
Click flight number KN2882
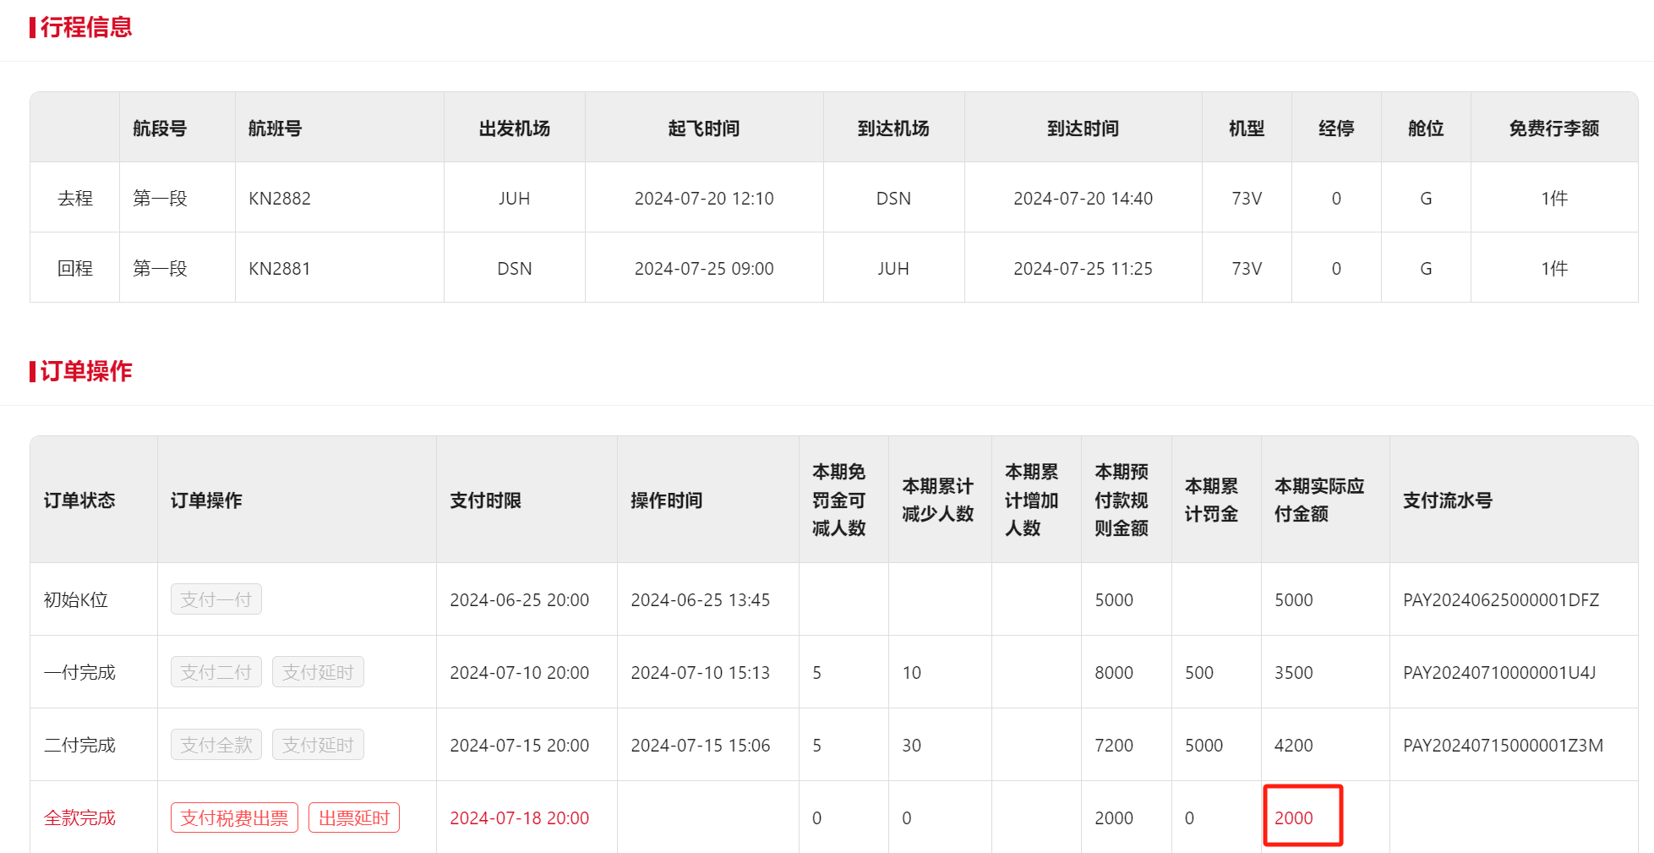click(x=280, y=198)
